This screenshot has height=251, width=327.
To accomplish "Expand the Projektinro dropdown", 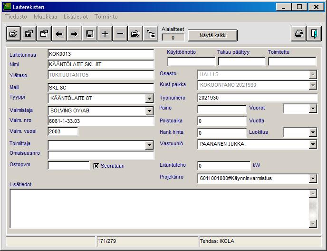I will (x=313, y=179).
